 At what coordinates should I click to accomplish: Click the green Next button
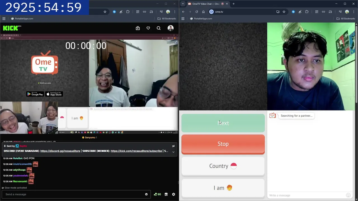tap(223, 123)
